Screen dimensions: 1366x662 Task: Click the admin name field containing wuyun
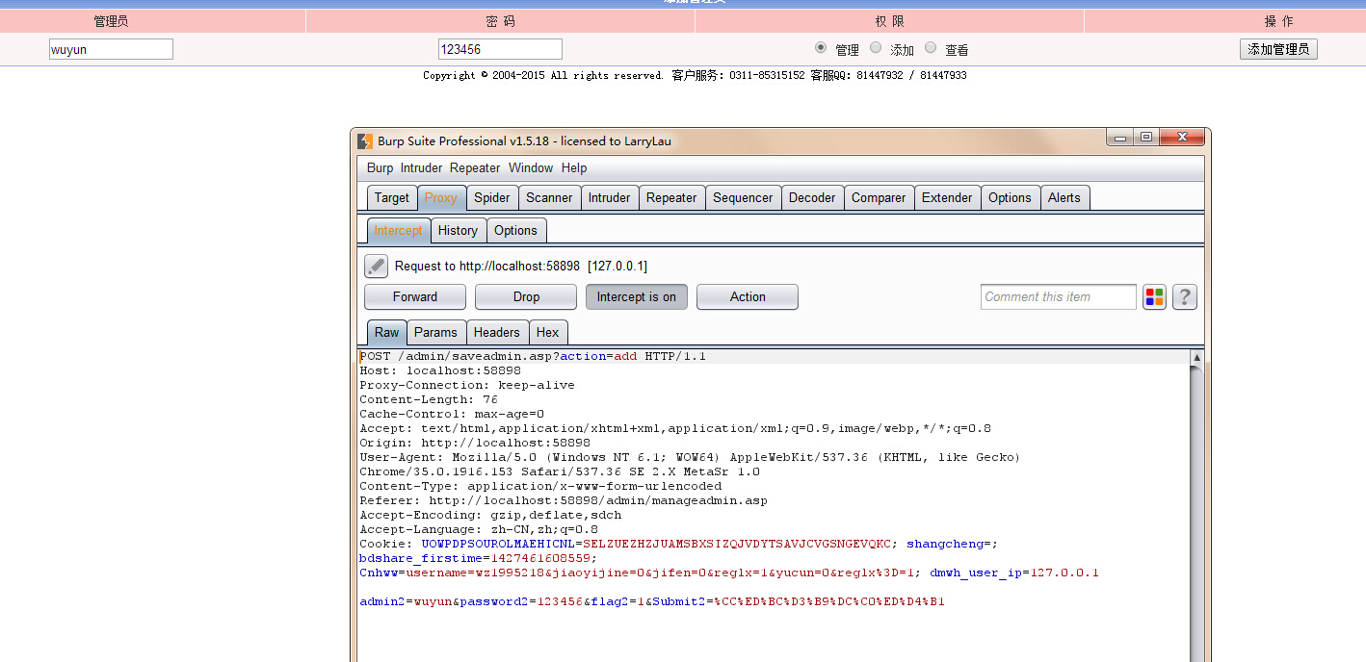coord(111,49)
